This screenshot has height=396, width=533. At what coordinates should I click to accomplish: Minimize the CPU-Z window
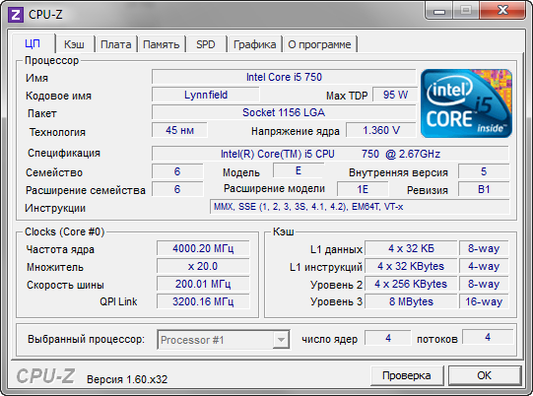[x=439, y=11]
